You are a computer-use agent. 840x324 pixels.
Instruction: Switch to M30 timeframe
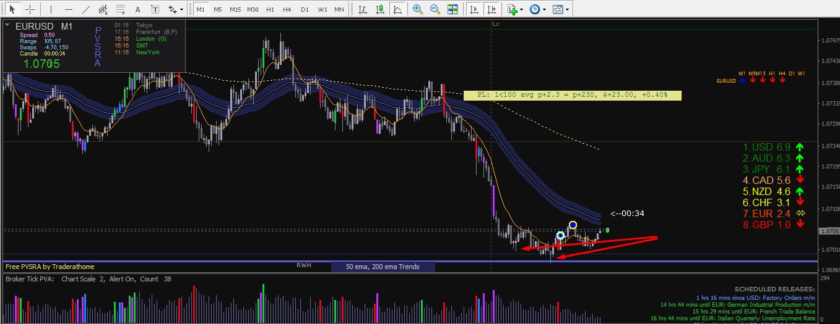click(x=253, y=9)
